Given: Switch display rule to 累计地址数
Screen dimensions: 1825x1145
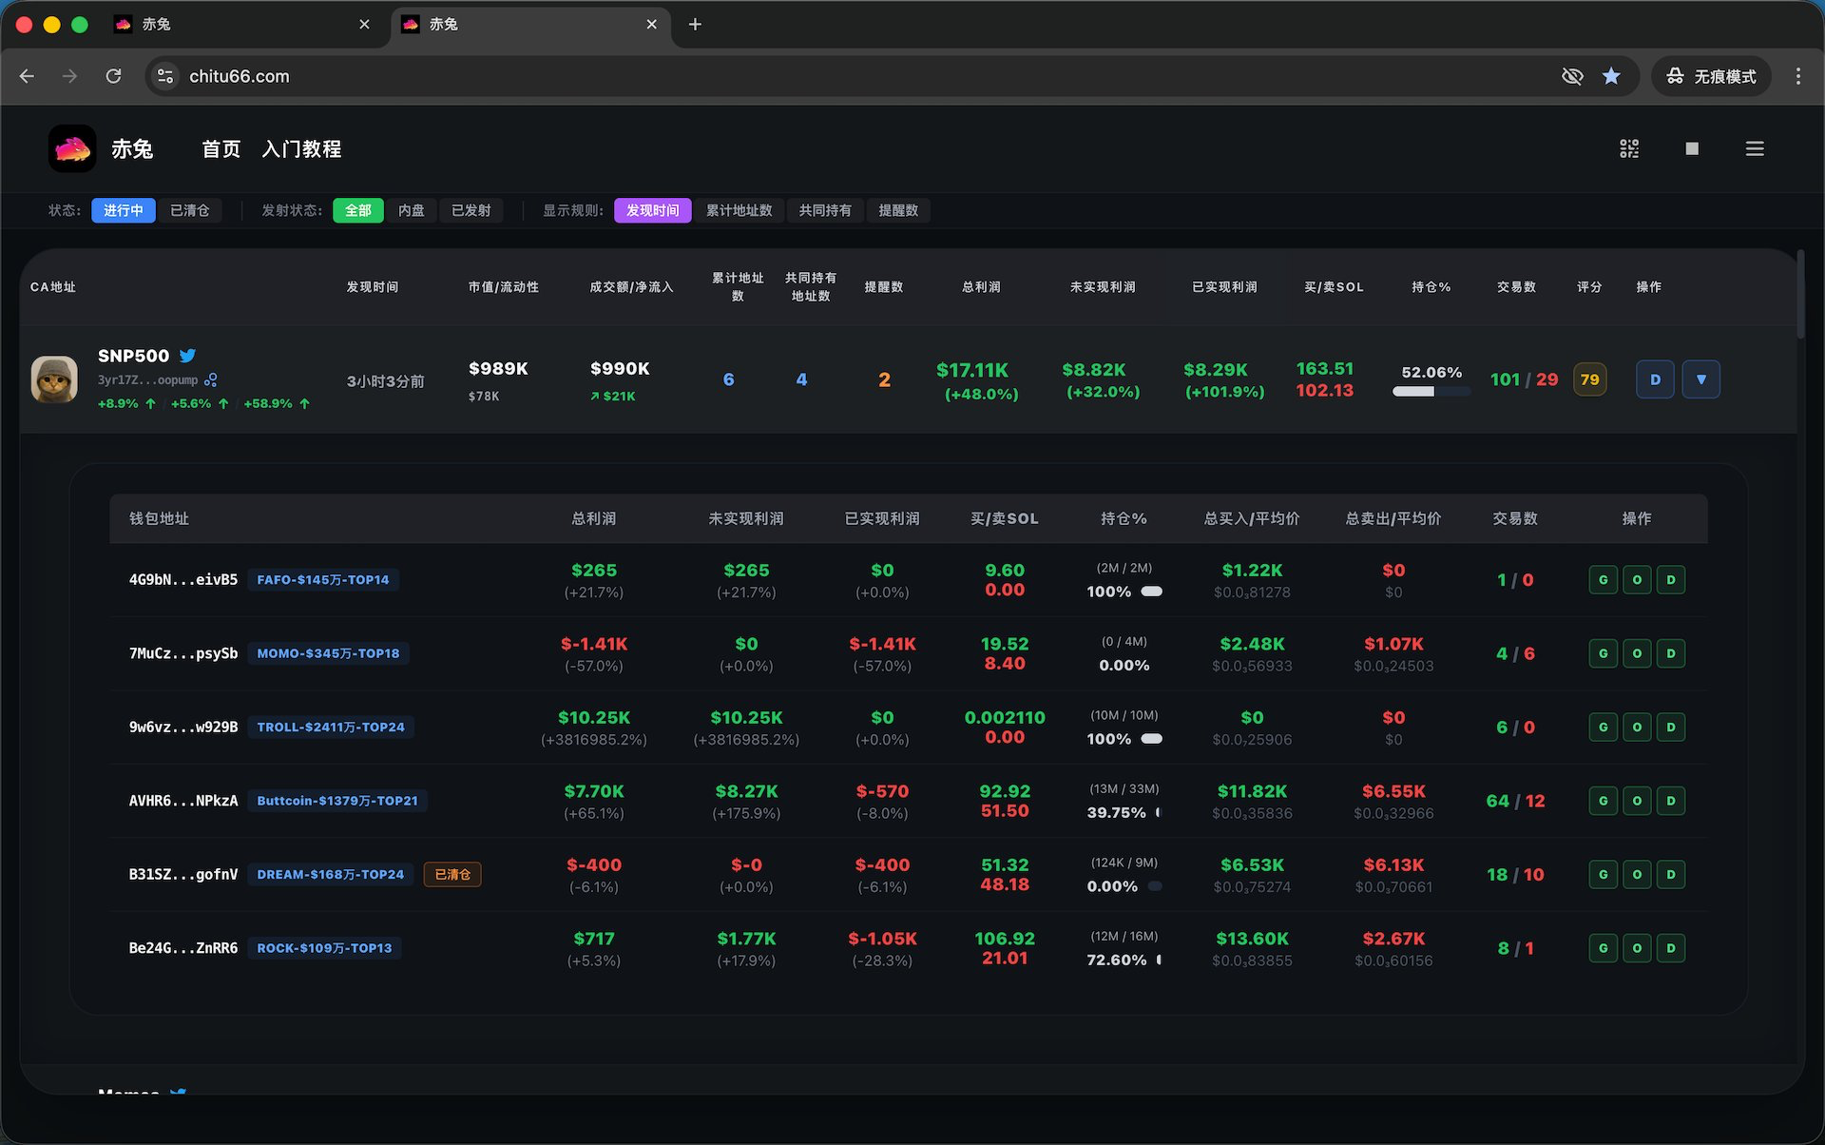Looking at the screenshot, I should [x=739, y=210].
